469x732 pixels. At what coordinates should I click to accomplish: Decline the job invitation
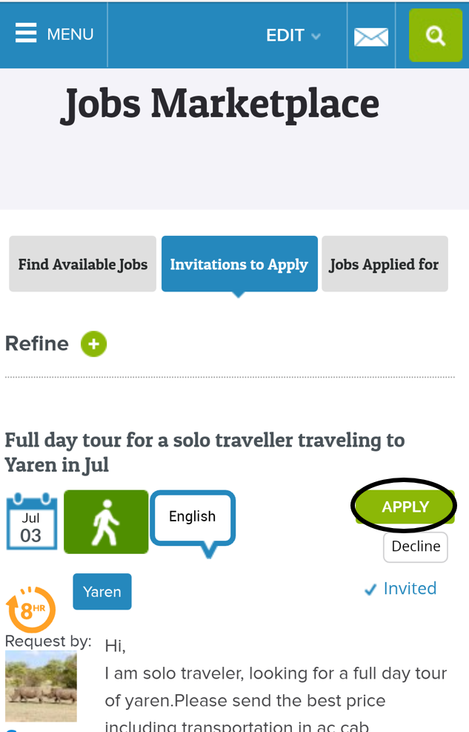point(416,547)
